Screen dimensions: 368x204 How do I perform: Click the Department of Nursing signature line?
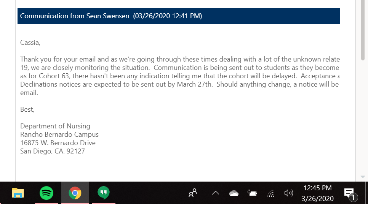(55, 126)
